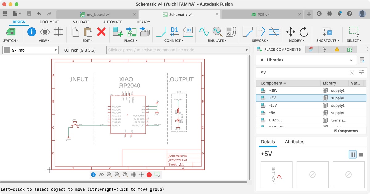Viewport: 370px width, 194px height.
Task: Add a new document tab with plus
Action: click(x=309, y=14)
